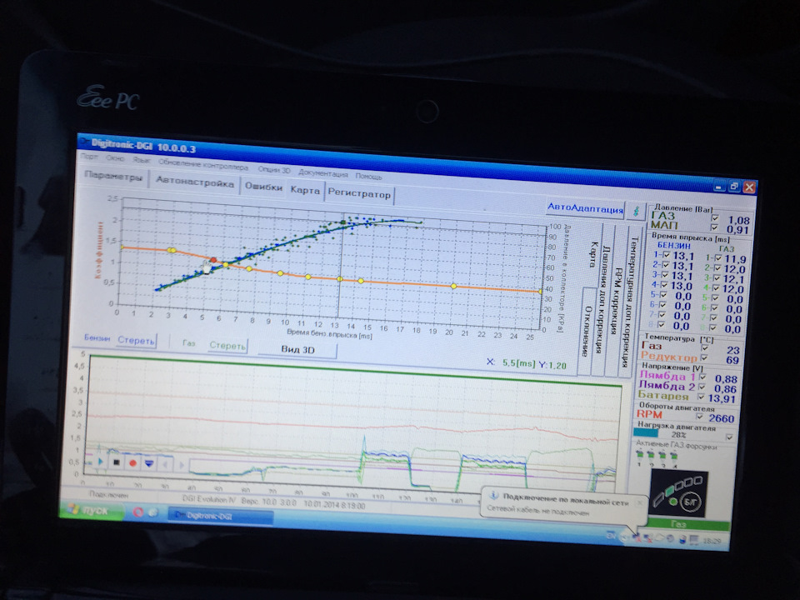The width and height of the screenshot is (800, 600).
Task: Click the blue down-triangle save icon
Action: pos(148,462)
